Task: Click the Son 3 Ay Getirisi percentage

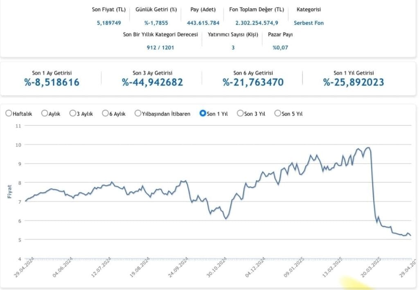Action: click(152, 82)
